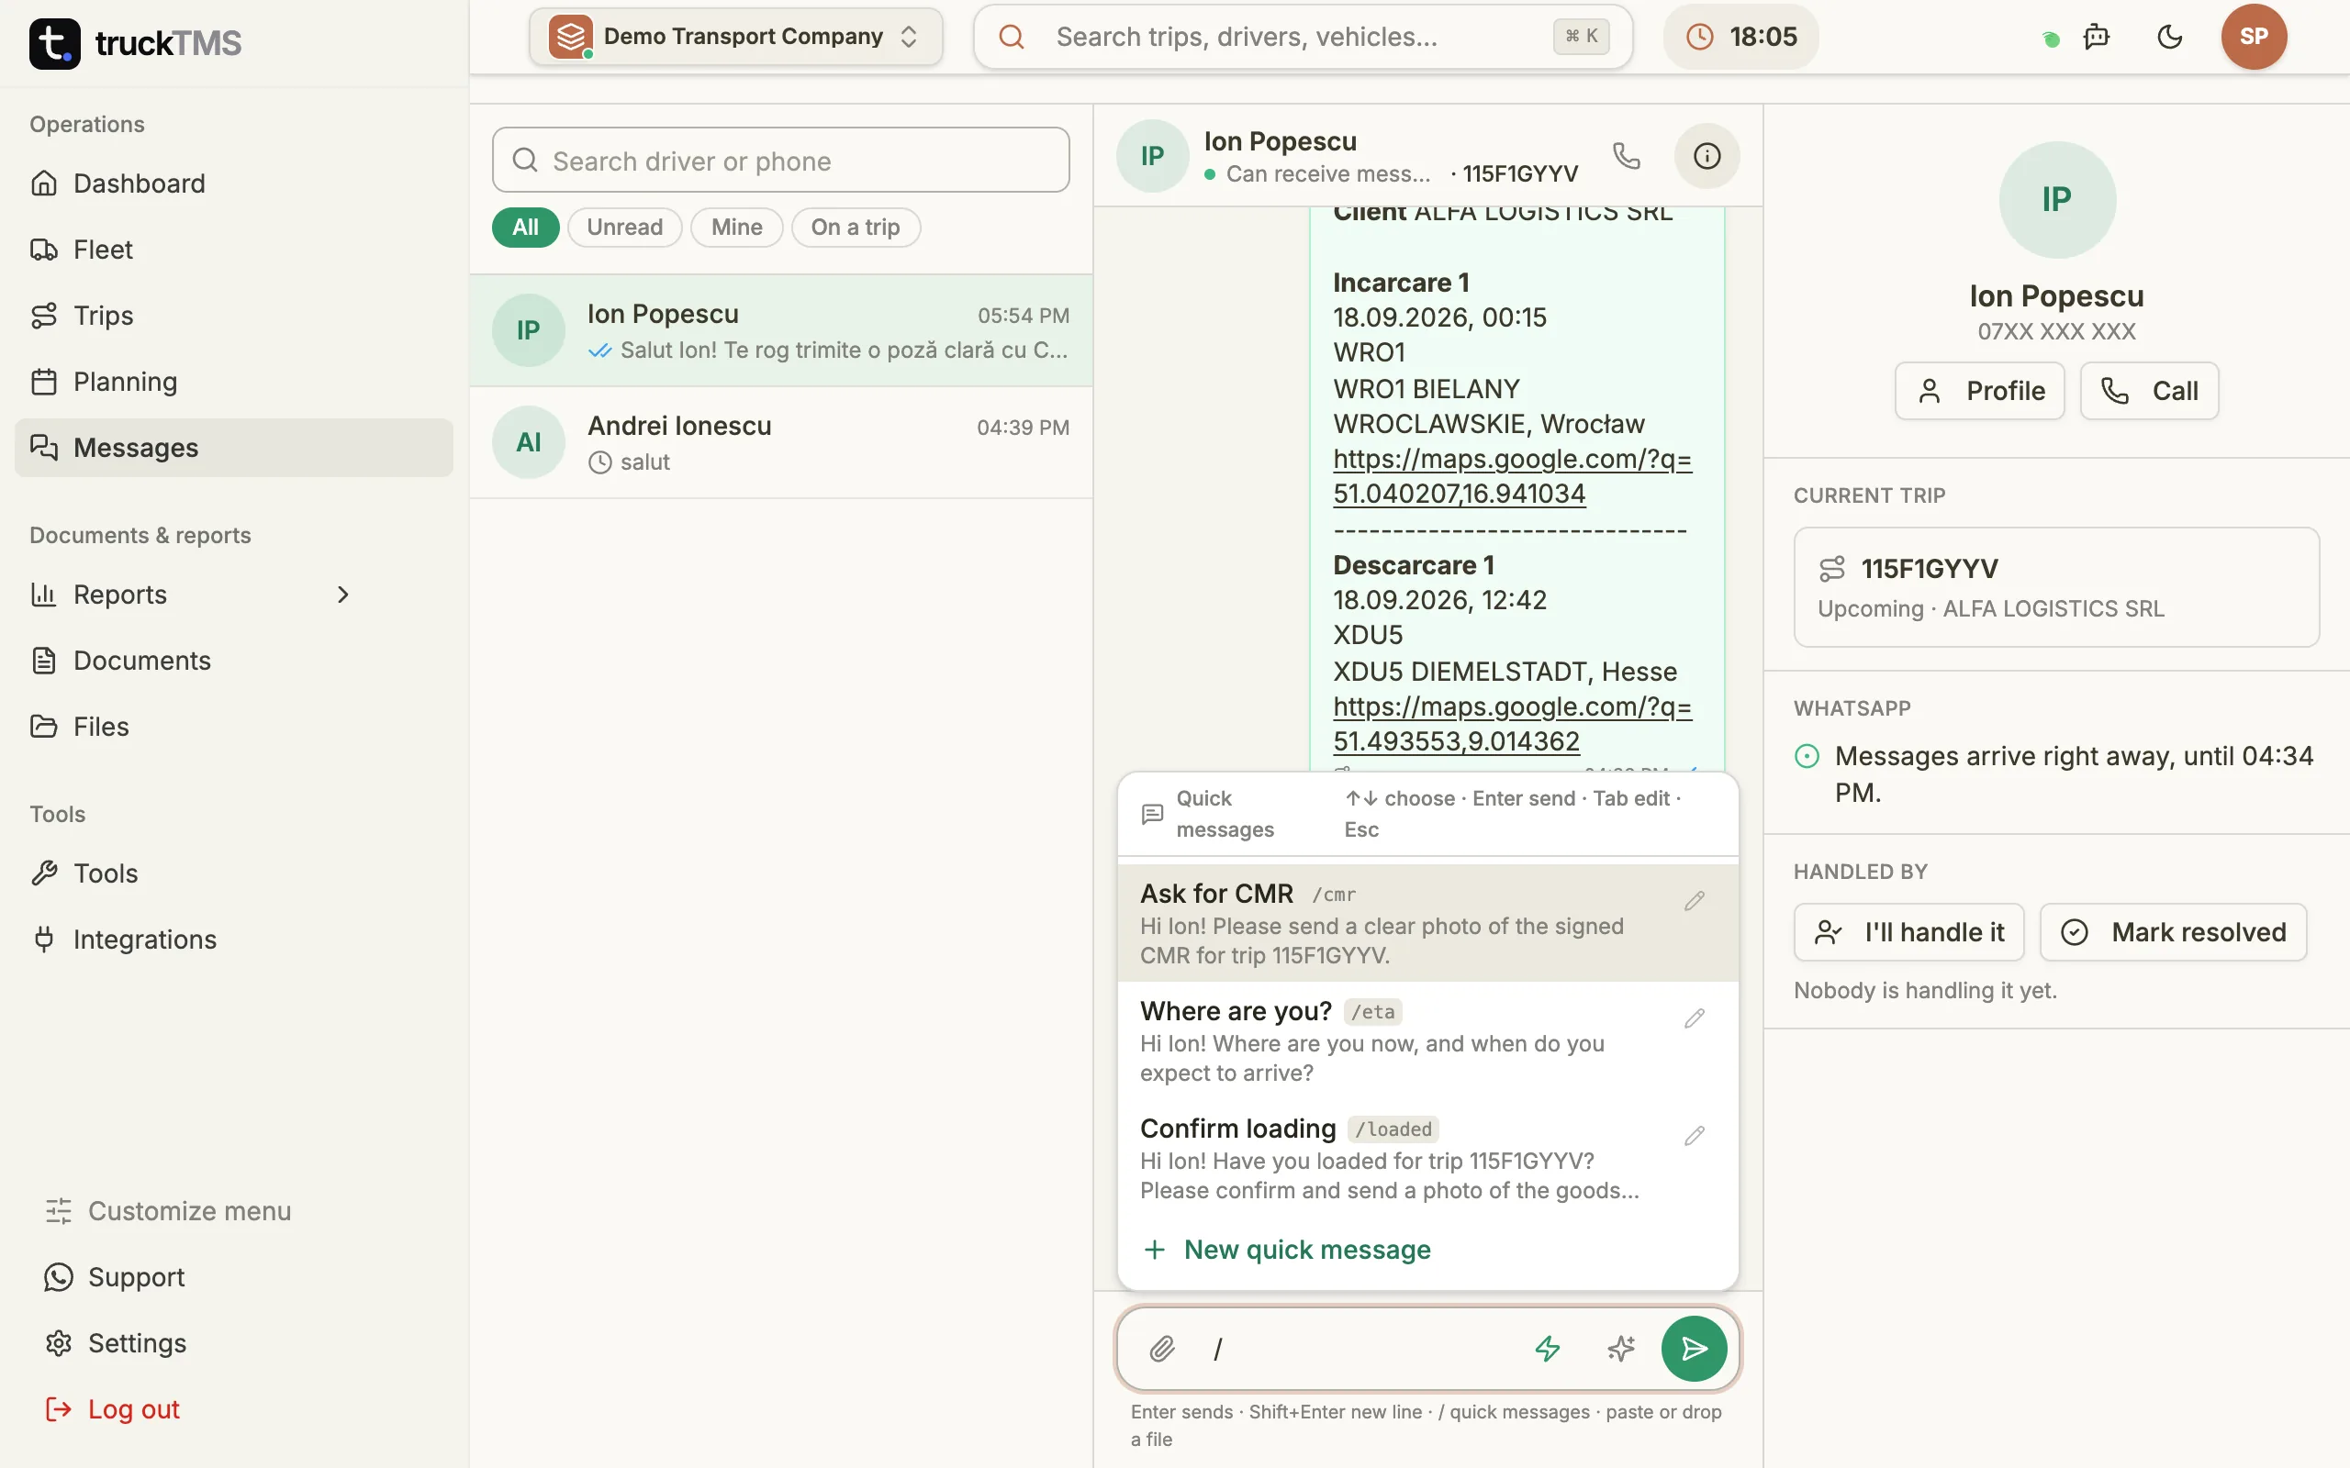
Task: Open the assistant bot icon in top bar
Action: [x=2097, y=37]
